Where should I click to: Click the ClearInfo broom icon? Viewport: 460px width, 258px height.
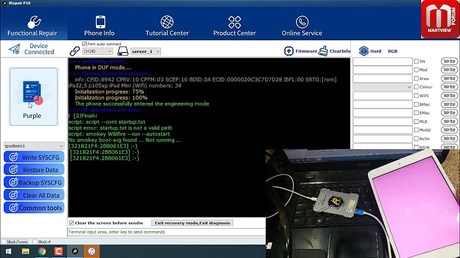(x=323, y=50)
